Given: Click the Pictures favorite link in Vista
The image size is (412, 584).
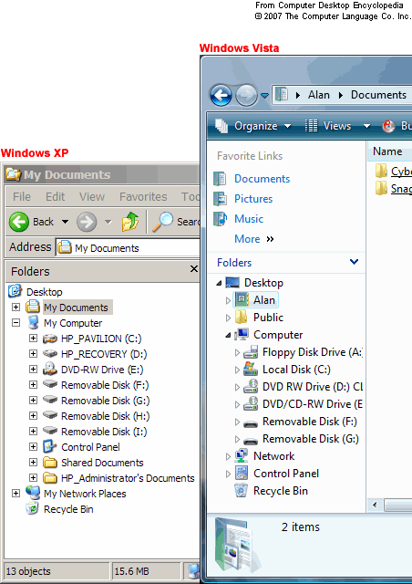Looking at the screenshot, I should pyautogui.click(x=253, y=199).
